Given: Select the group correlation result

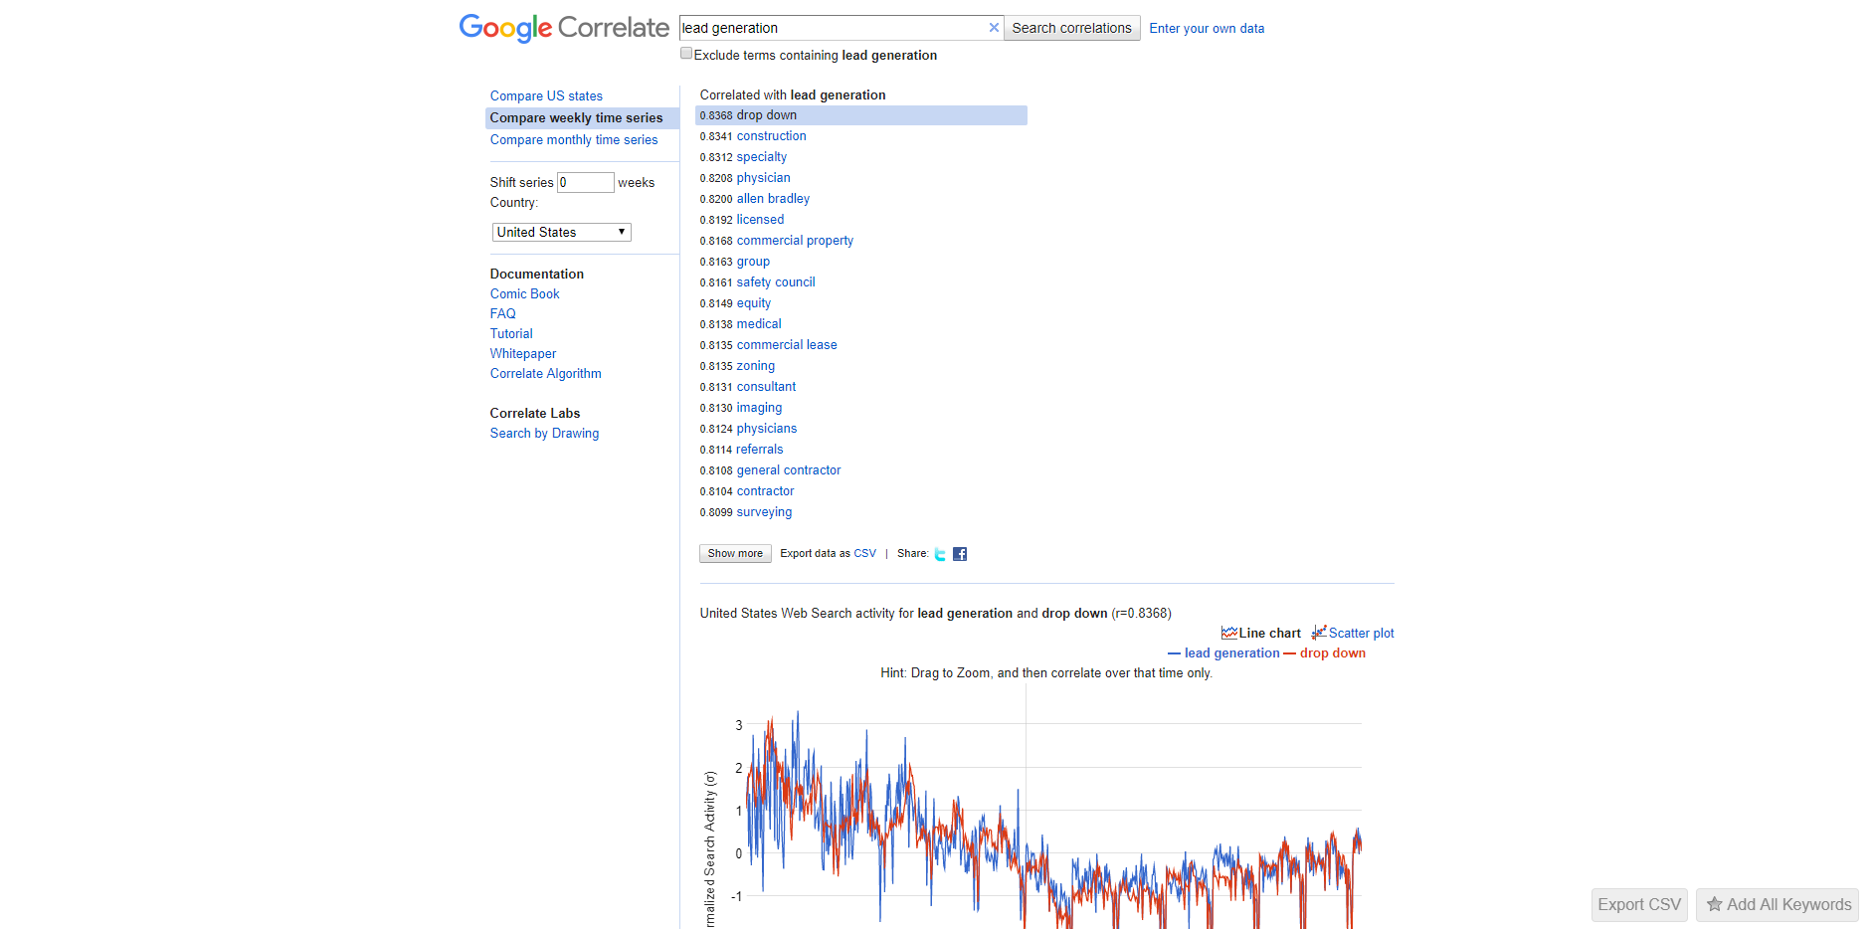Looking at the screenshot, I should point(753,262).
